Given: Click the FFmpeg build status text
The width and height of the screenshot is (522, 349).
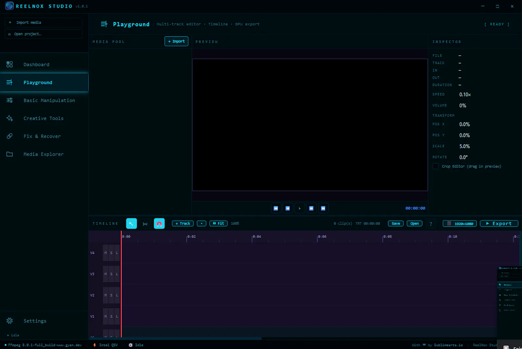Looking at the screenshot, I should tap(45, 345).
